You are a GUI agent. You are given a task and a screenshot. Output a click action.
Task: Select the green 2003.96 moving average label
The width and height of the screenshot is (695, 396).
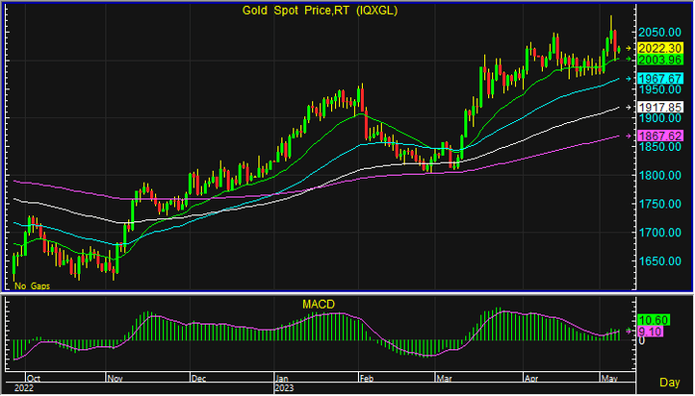pos(659,60)
